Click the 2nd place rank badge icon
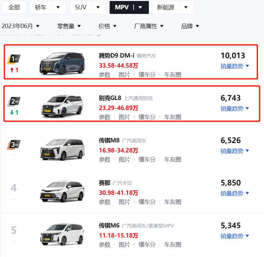264x257 pixels. [14, 102]
